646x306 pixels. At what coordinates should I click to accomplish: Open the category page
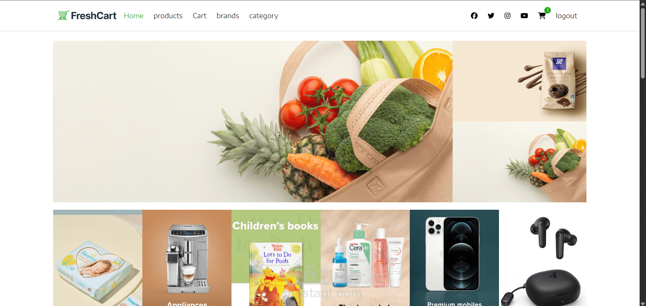tap(264, 16)
